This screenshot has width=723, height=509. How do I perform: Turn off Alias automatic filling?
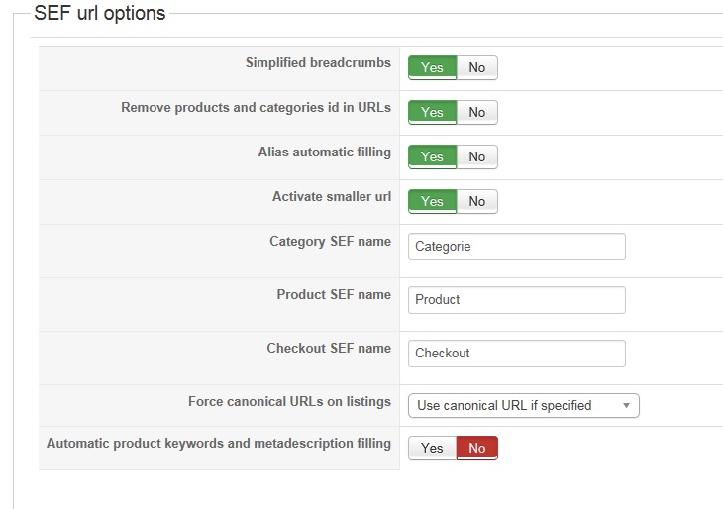pyautogui.click(x=477, y=156)
